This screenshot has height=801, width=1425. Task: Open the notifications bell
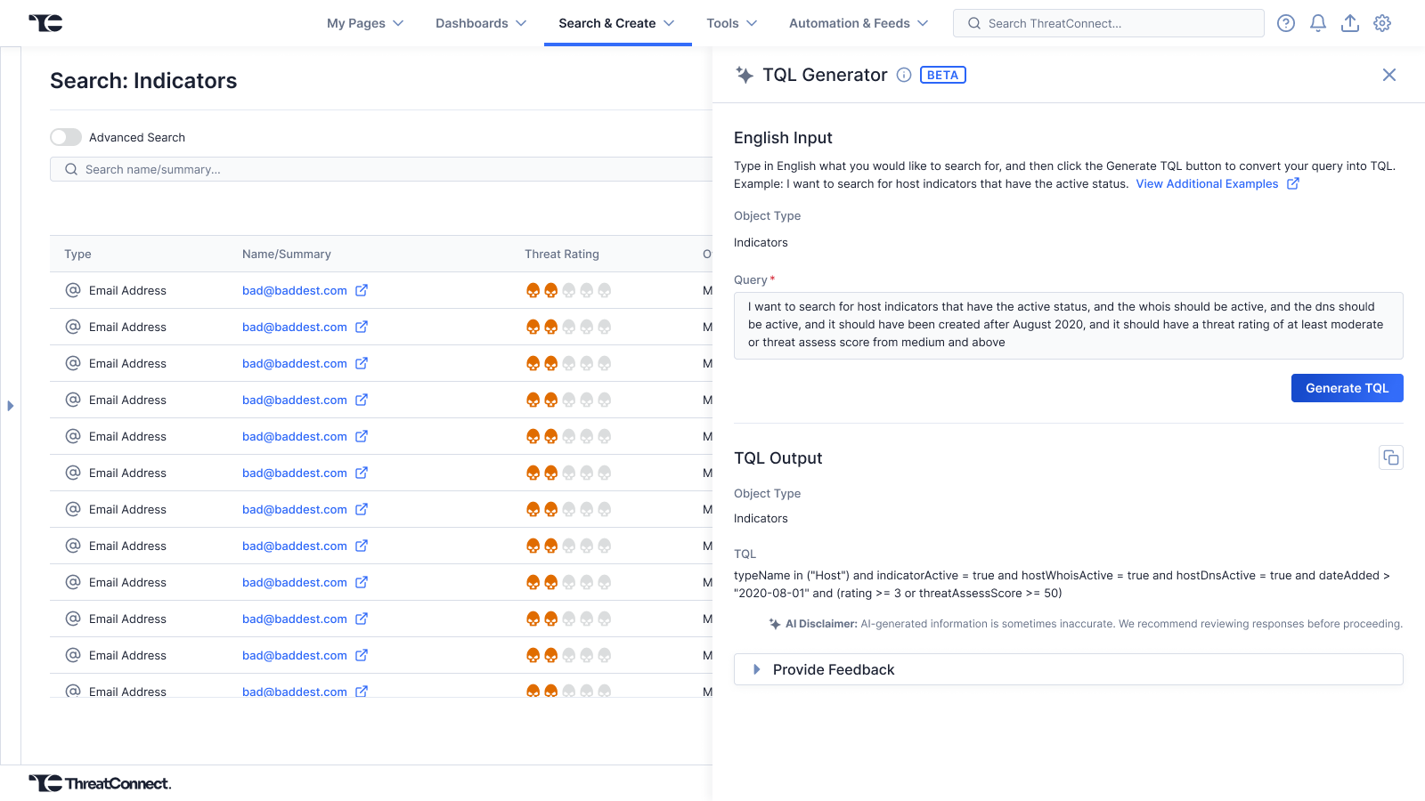[x=1317, y=23]
